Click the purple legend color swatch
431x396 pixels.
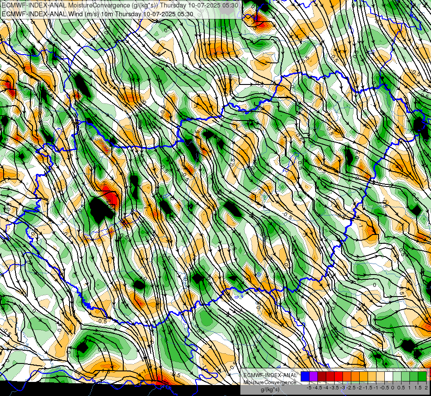click(313, 376)
